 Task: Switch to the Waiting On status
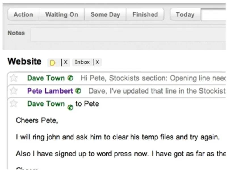[x=62, y=14]
